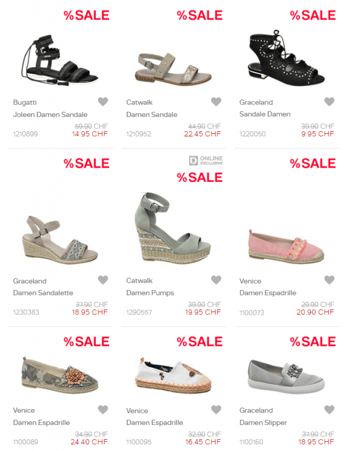359x451 pixels.
Task: Open the grey Catwalk wedge pumps image
Action: click(x=172, y=228)
